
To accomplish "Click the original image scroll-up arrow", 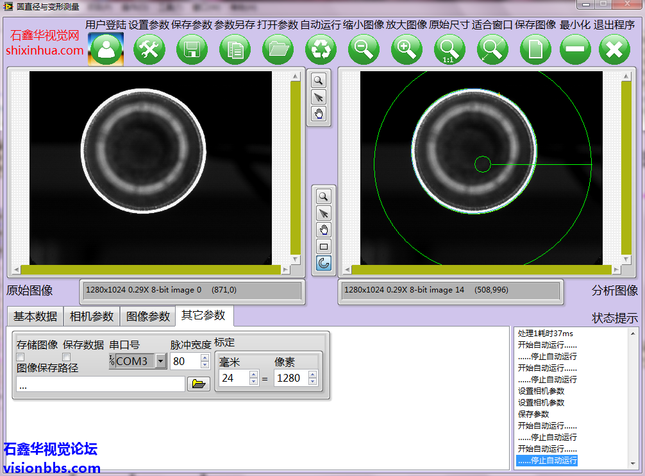I will tap(295, 76).
